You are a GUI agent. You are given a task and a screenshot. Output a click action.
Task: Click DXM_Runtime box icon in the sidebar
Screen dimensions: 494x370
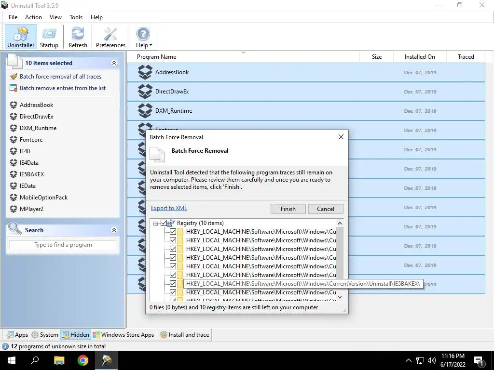[x=13, y=128]
